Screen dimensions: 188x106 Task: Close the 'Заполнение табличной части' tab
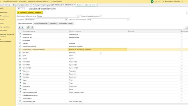pos(96,5)
